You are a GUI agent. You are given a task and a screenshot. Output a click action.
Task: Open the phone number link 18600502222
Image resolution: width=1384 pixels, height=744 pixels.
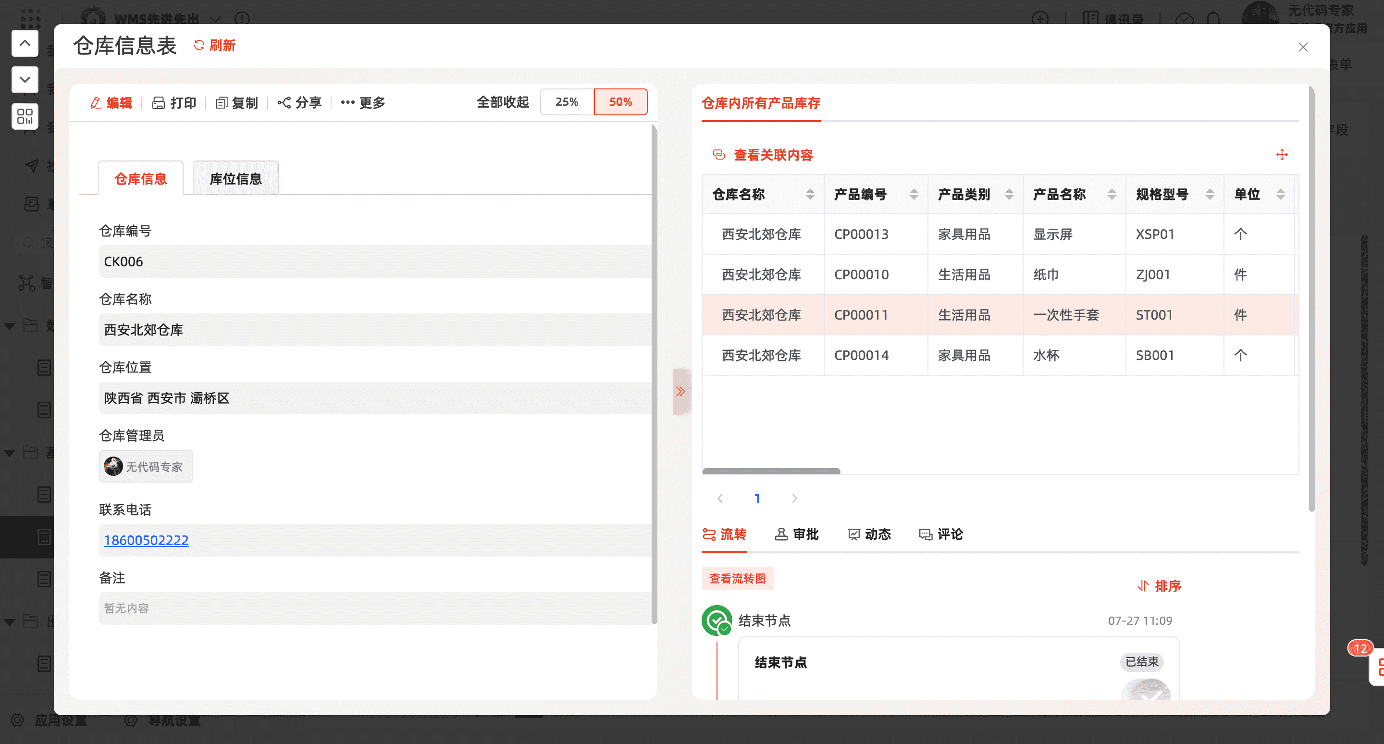(146, 540)
